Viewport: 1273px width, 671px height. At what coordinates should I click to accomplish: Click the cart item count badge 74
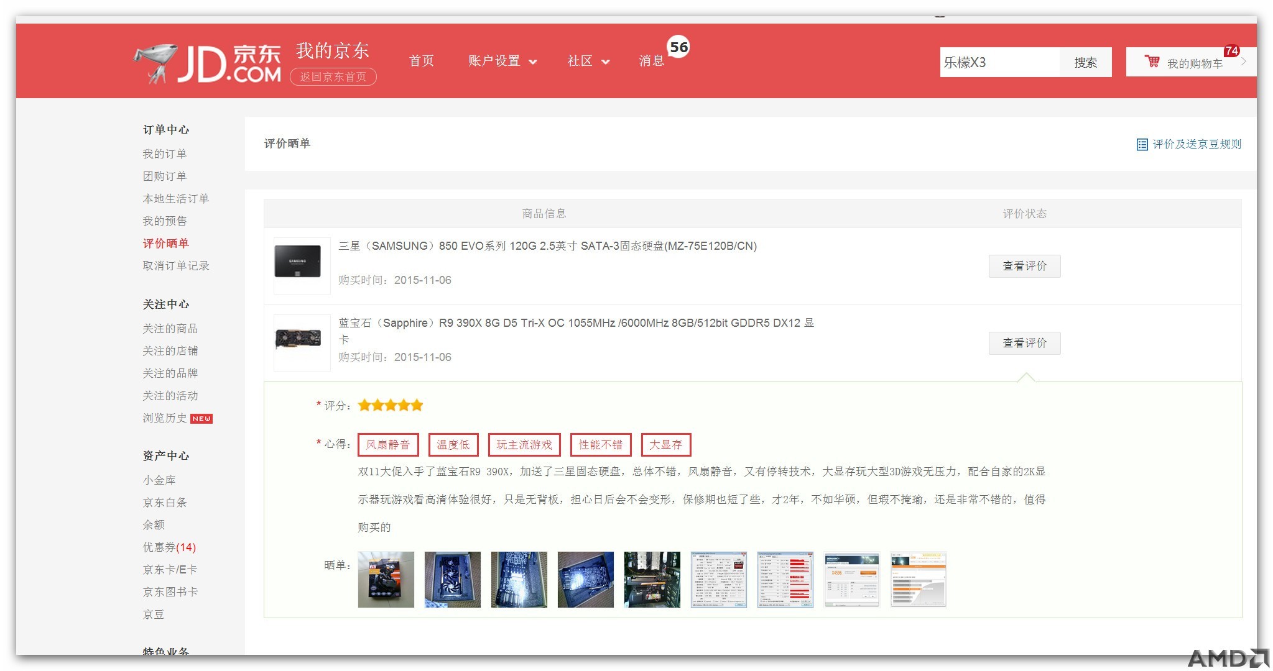(1231, 51)
